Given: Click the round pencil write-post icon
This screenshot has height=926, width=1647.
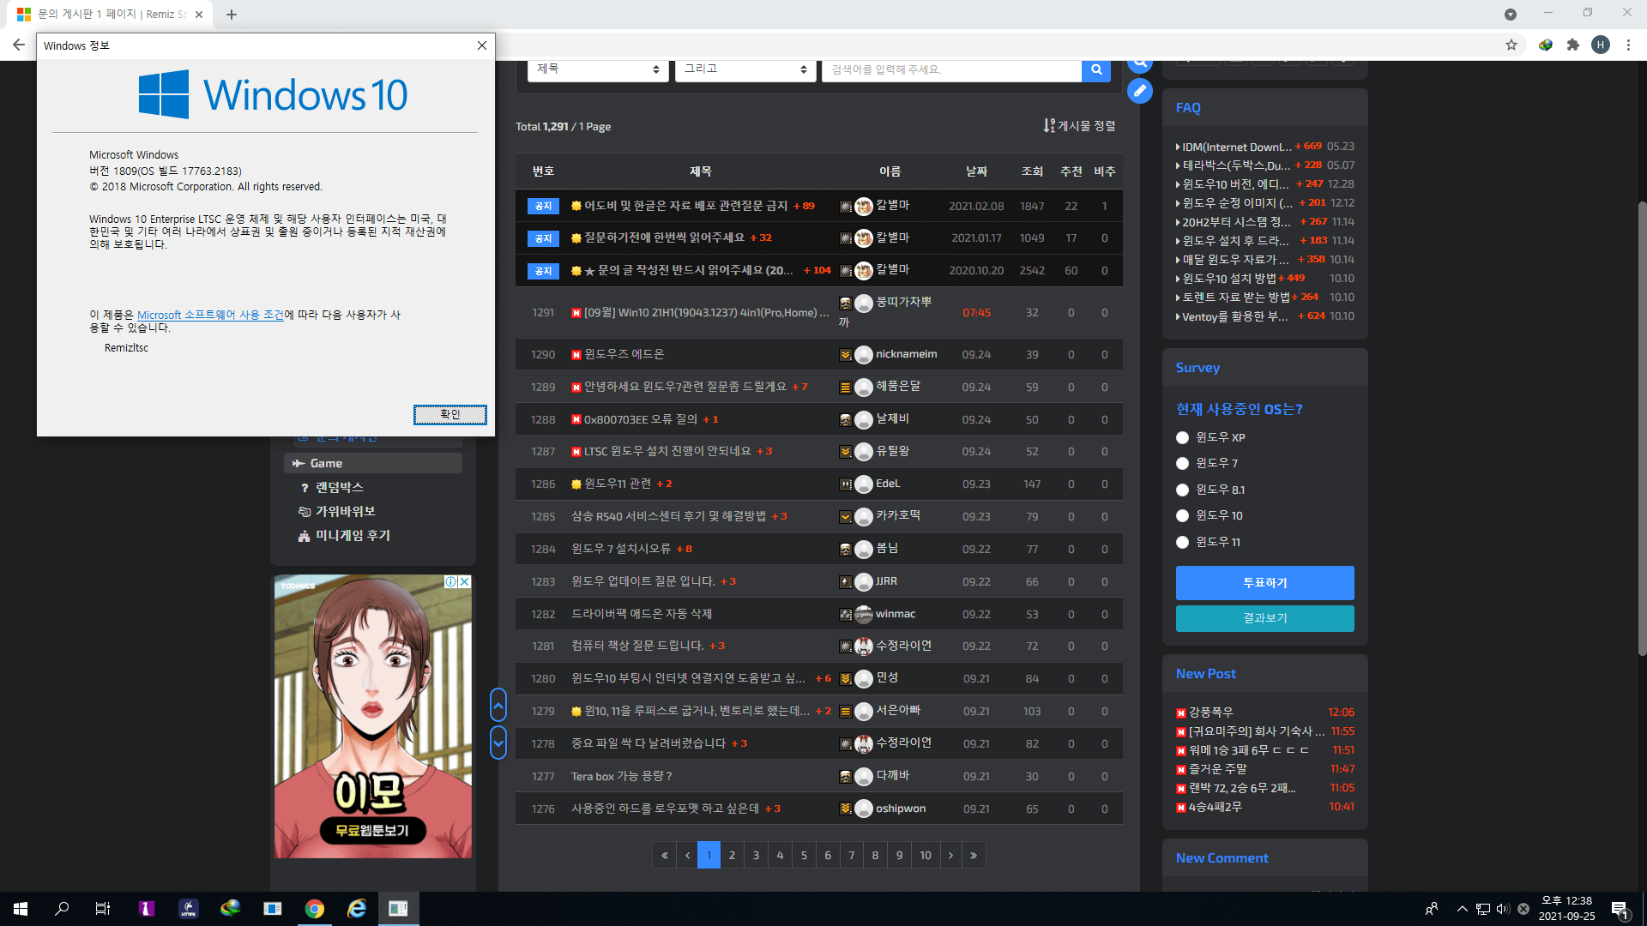Looking at the screenshot, I should pos(1140,91).
